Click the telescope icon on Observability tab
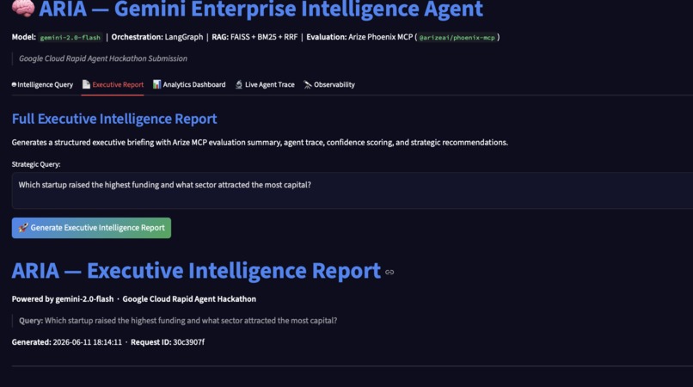Viewport: 693px width, 387px height. pos(308,84)
